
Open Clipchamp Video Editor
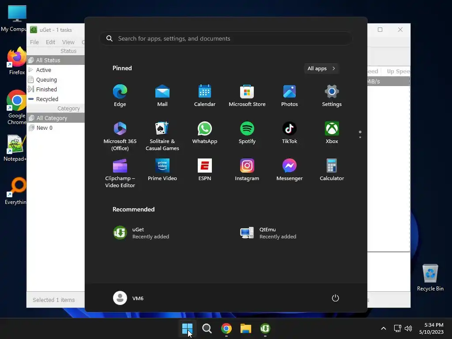(120, 173)
